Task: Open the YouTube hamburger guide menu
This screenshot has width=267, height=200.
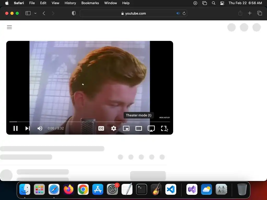Action: click(9, 27)
